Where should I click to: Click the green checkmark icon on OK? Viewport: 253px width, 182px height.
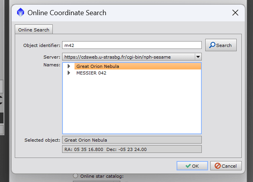pyautogui.click(x=188, y=166)
